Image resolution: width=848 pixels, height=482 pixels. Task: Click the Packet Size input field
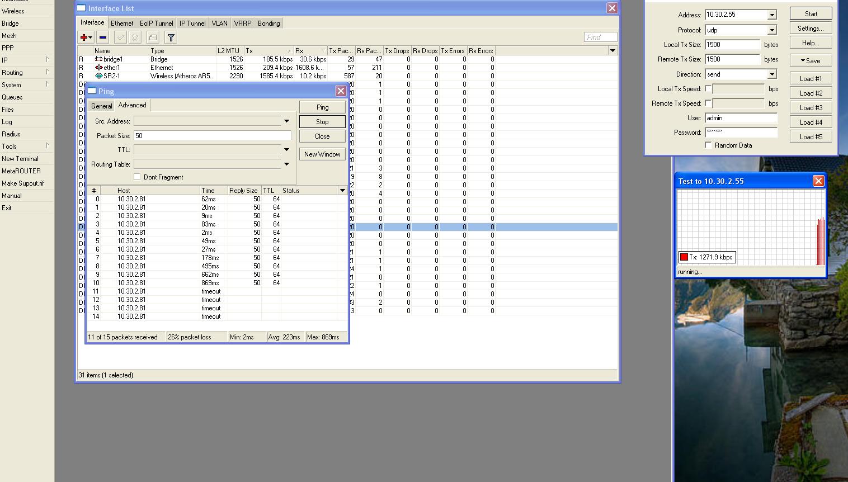212,135
